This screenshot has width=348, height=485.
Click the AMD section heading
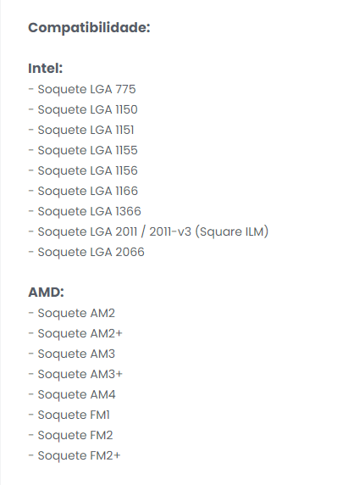[46, 293]
